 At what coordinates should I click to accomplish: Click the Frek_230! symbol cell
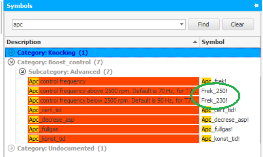(x=214, y=100)
